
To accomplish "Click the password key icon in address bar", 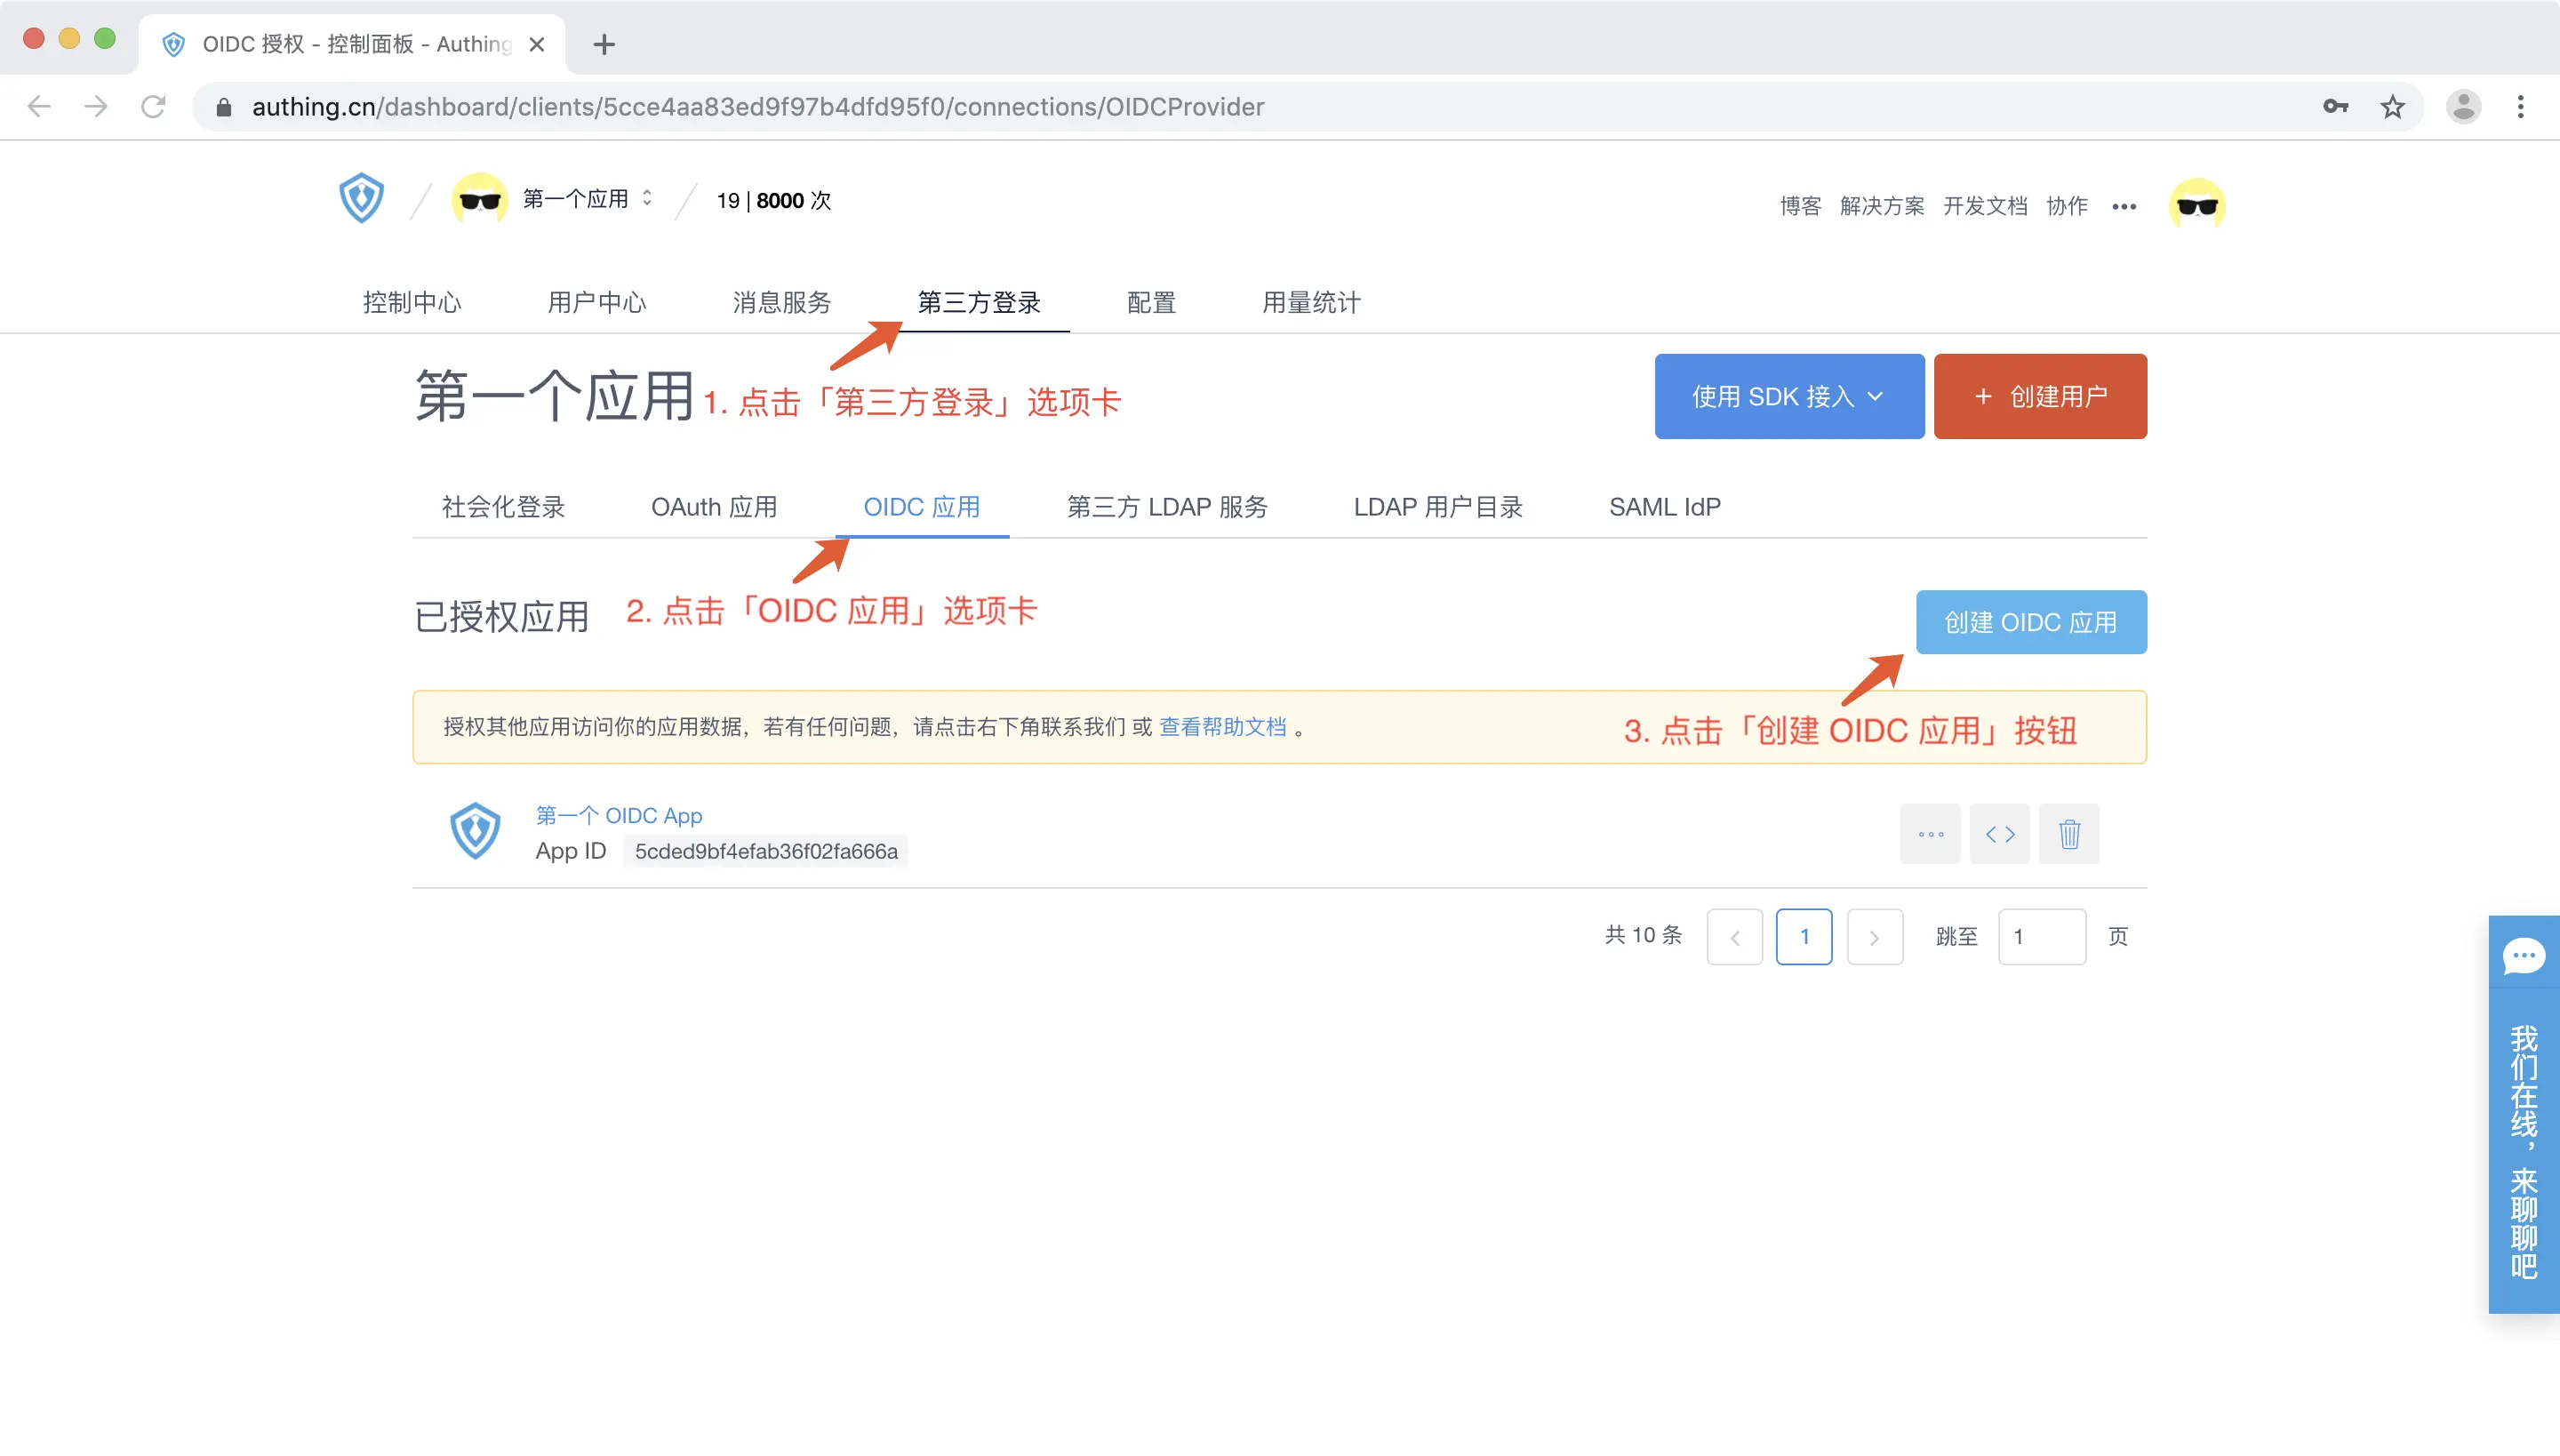I will [2335, 107].
